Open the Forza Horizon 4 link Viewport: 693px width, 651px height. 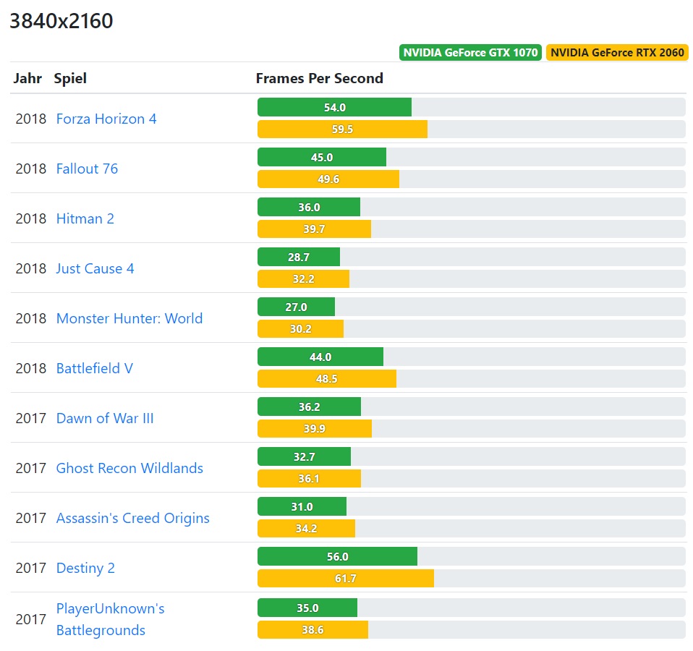click(106, 119)
